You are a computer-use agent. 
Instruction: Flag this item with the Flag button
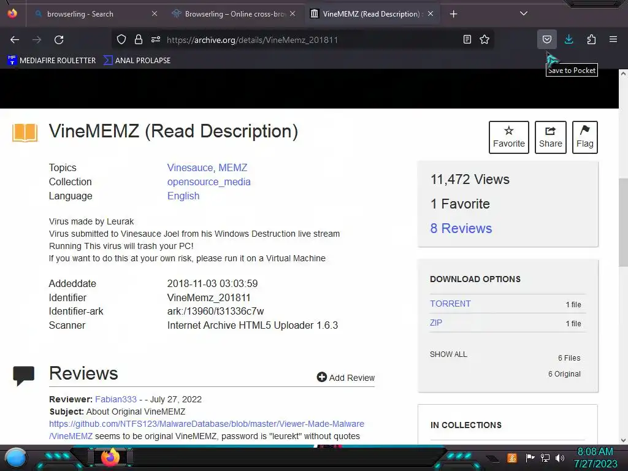tap(584, 137)
